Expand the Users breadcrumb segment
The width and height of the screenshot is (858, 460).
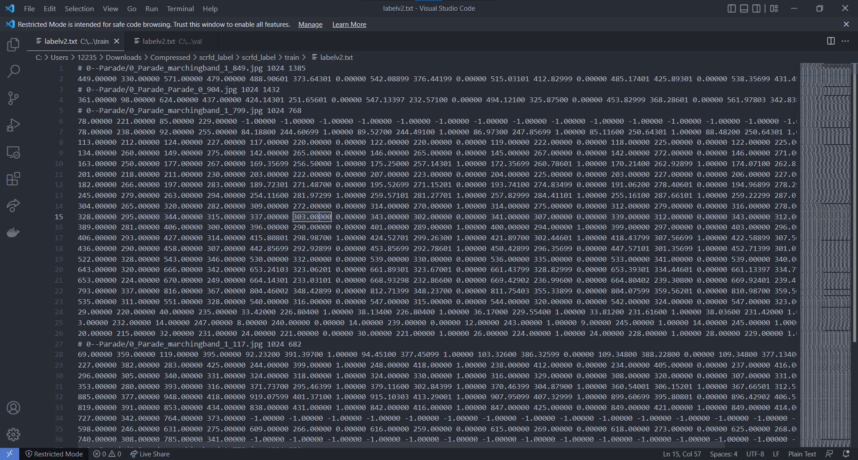pos(59,57)
